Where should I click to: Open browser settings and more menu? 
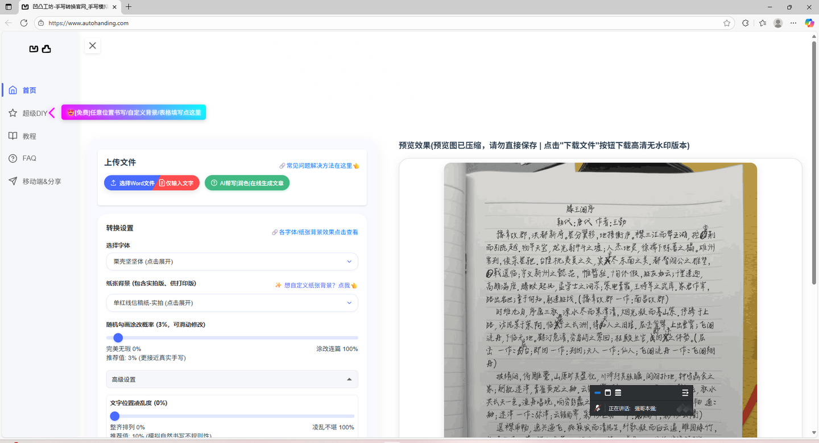[x=793, y=23]
